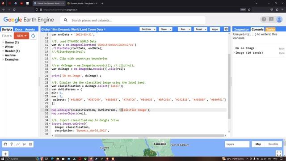Screen dimensions: 286x161
Task: Switch to the Inspector tab
Action: coord(241,30)
